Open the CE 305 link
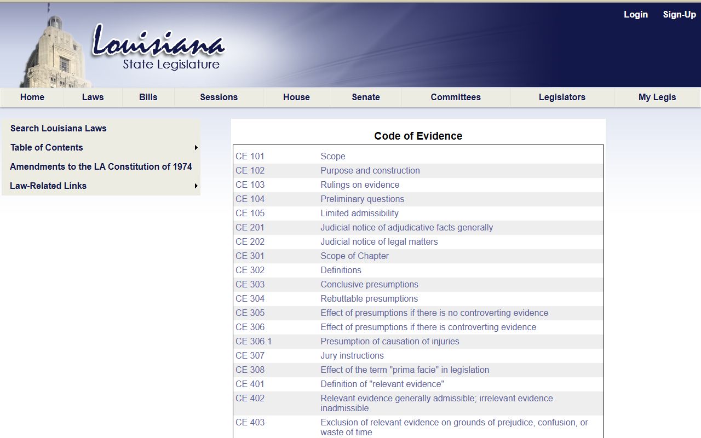Viewport: 701px width, 438px height. [x=250, y=313]
